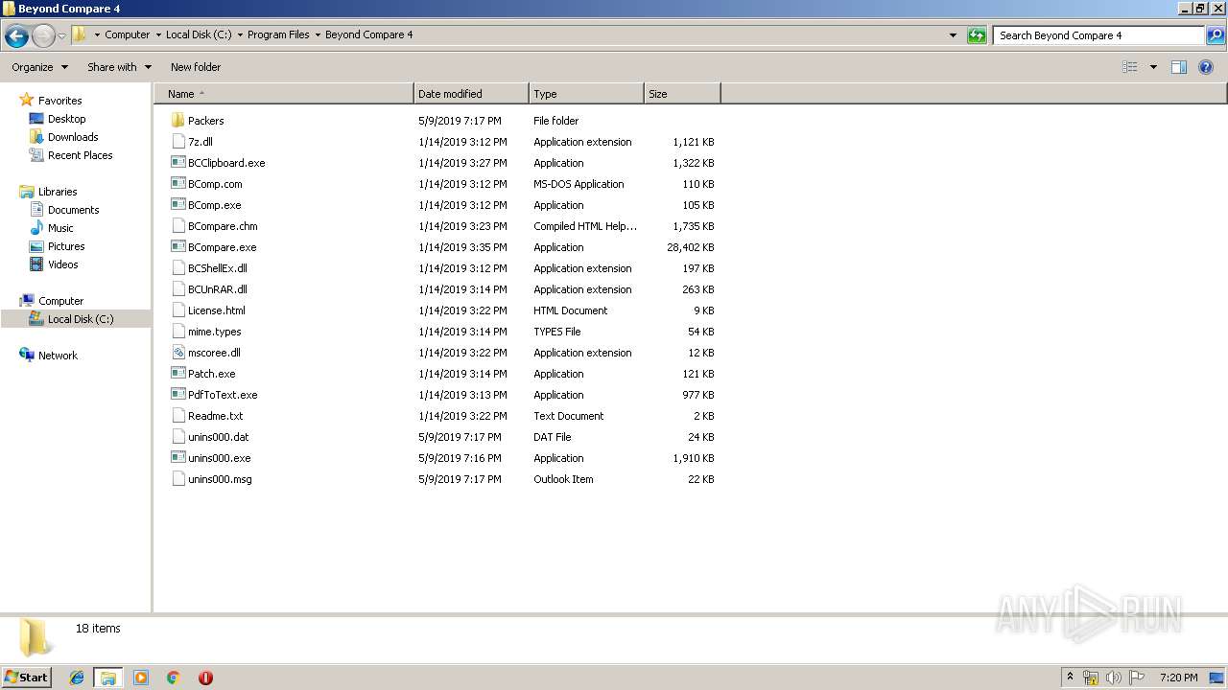This screenshot has height=690, width=1228.
Task: Sort by the Size column header
Action: pyautogui.click(x=682, y=94)
